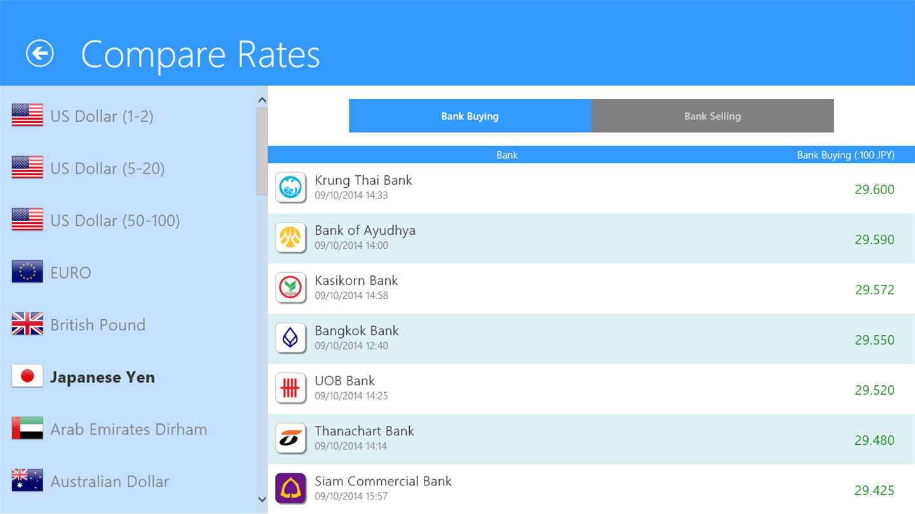Click the timestamp 09/10/2014 14:25
Viewport: 915px width, 514px height.
(351, 396)
